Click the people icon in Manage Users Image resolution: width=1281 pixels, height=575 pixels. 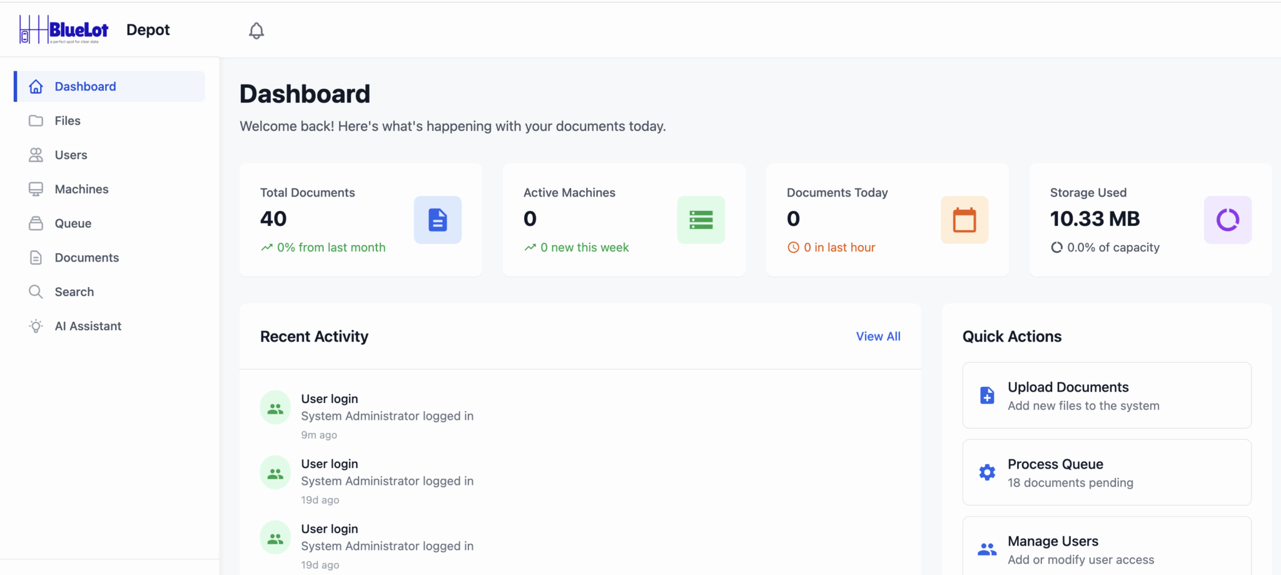[x=987, y=549]
